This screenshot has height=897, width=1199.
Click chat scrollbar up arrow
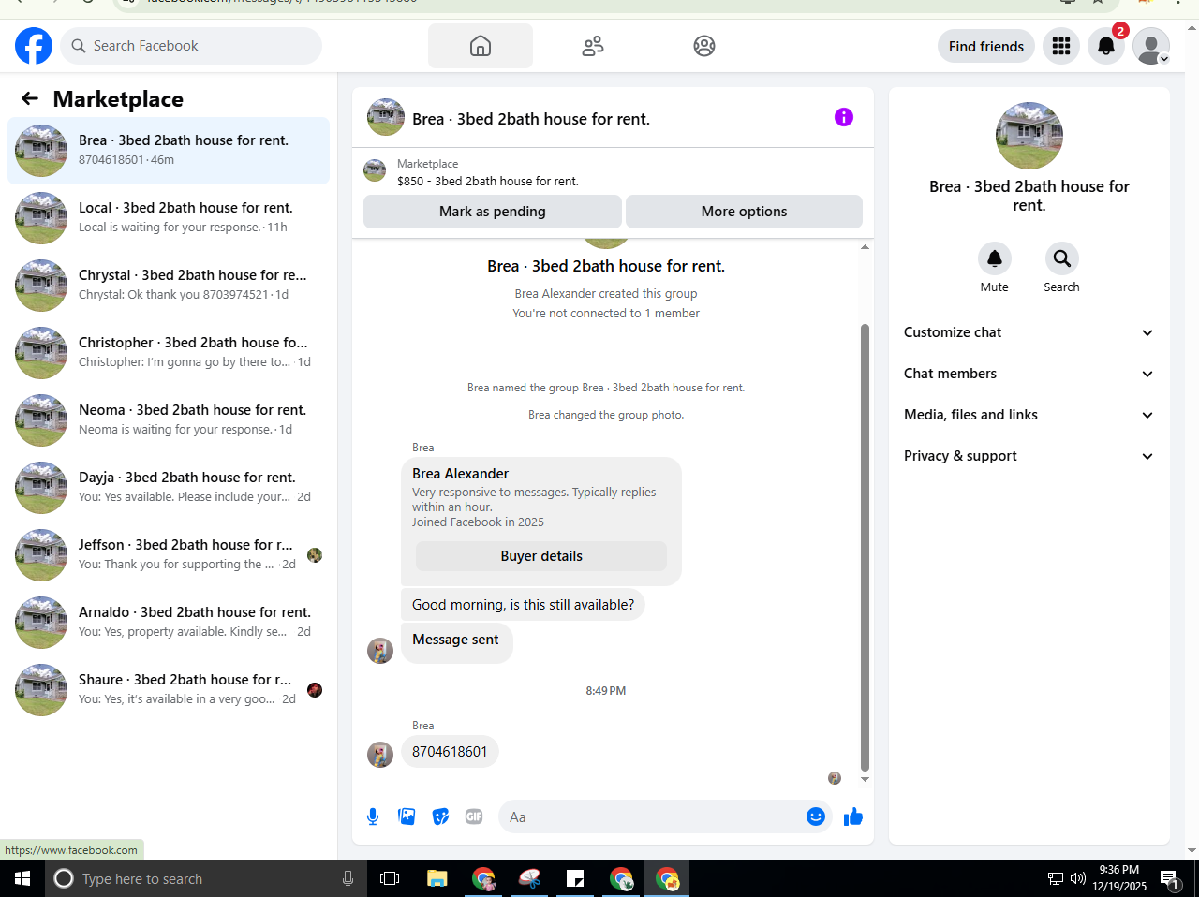(x=865, y=247)
